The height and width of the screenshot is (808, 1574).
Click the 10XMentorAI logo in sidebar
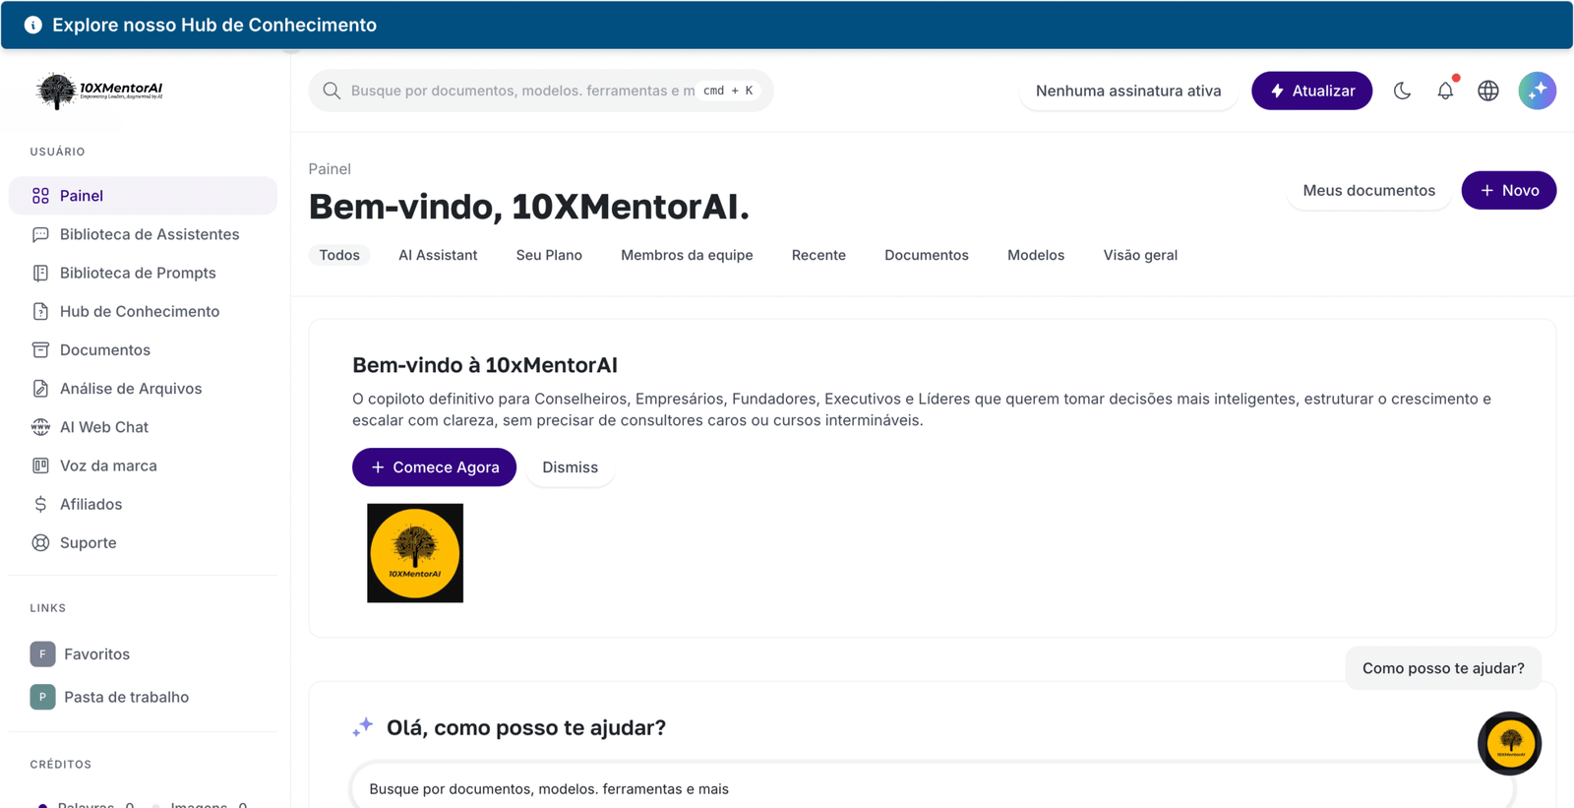click(99, 91)
